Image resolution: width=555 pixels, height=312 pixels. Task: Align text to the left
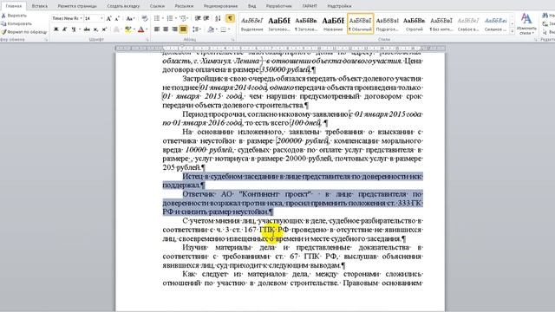tap(157, 29)
